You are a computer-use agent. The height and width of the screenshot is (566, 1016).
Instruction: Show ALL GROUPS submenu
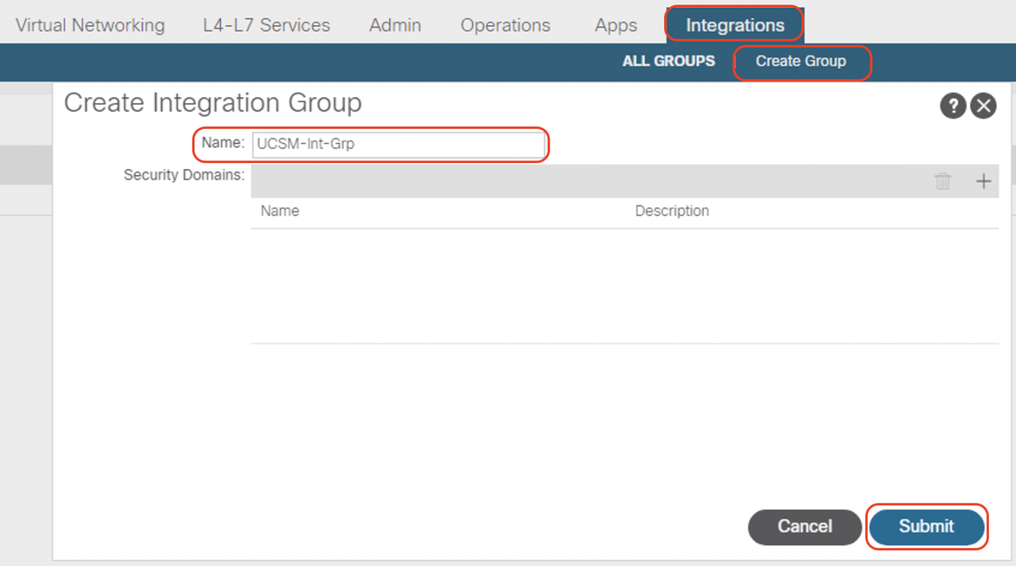(x=669, y=61)
